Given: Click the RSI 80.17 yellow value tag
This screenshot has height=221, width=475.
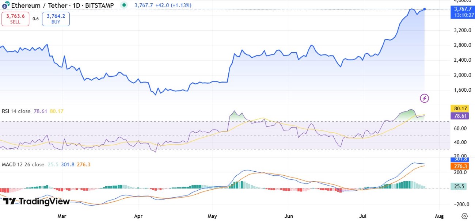Looking at the screenshot, I should 463,108.
